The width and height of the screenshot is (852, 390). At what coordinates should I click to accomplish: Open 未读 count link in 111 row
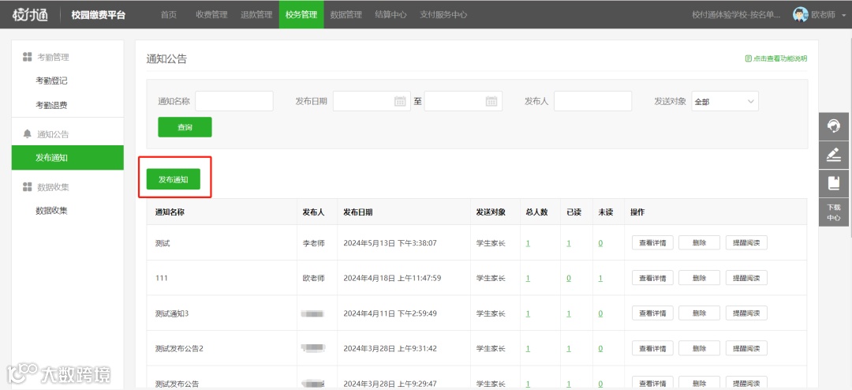click(x=600, y=278)
